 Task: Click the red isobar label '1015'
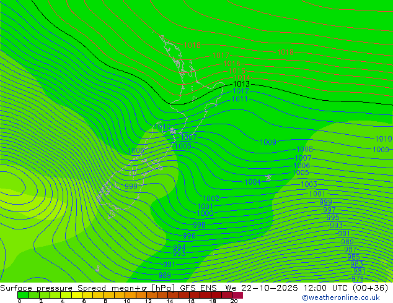237,70
